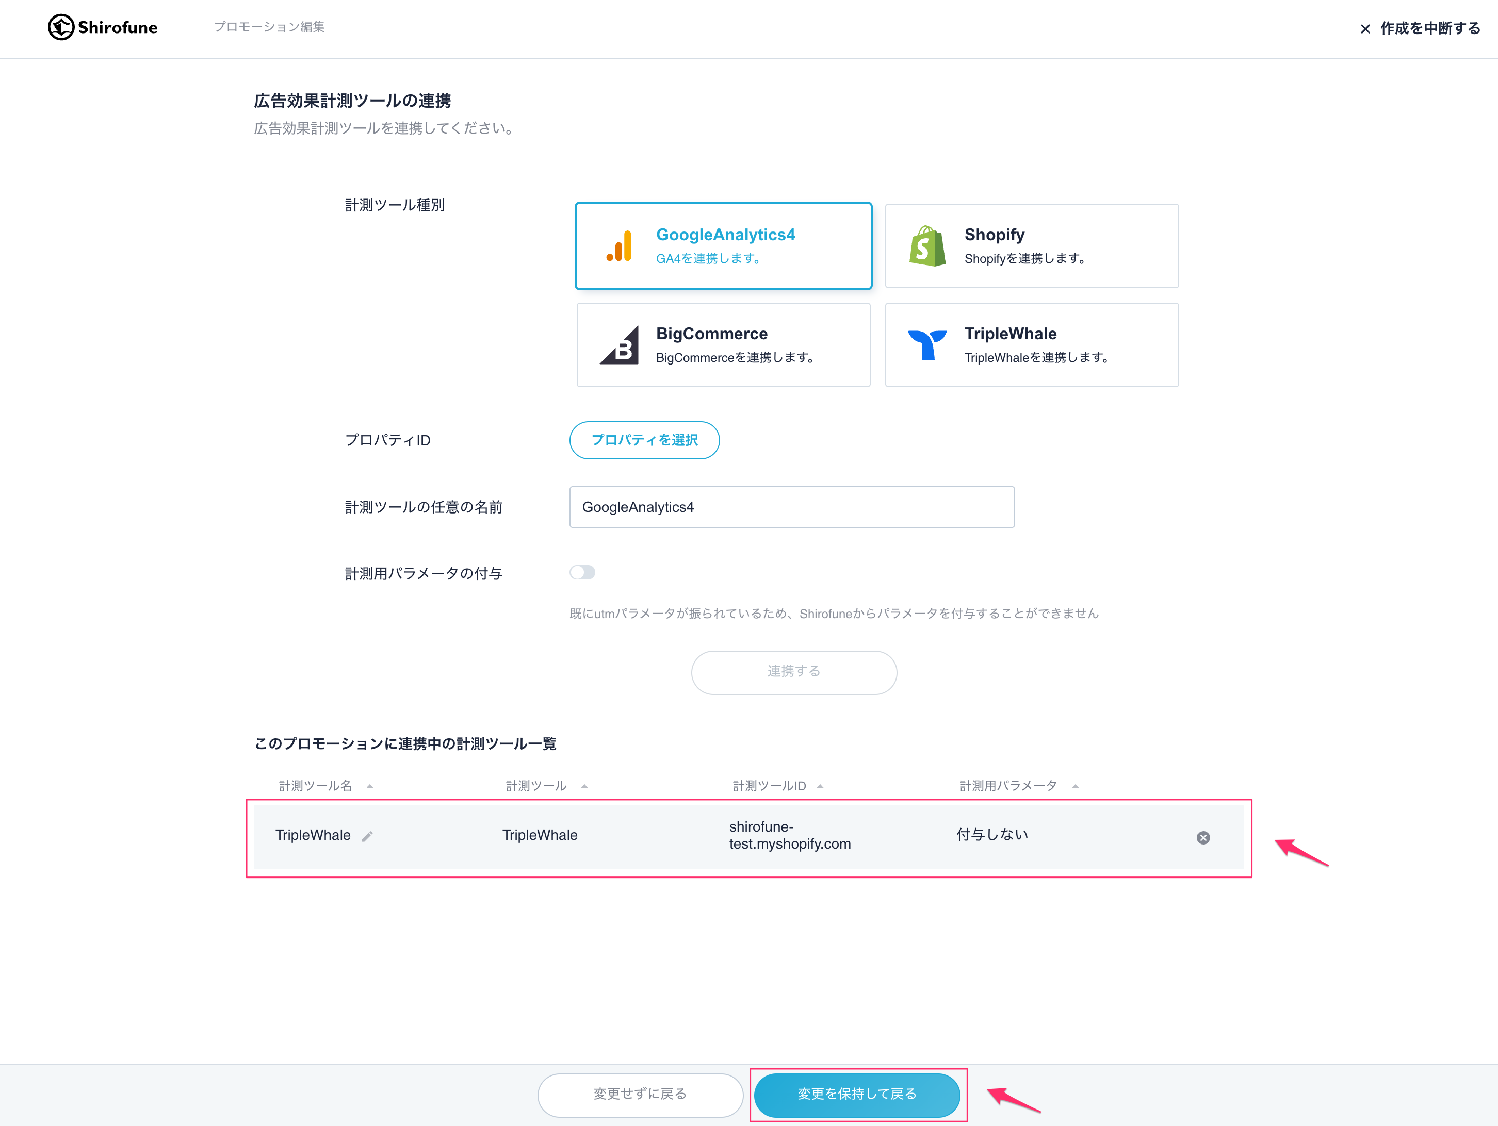
Task: Click the pencil edit icon beside TripleWhale
Action: [368, 836]
